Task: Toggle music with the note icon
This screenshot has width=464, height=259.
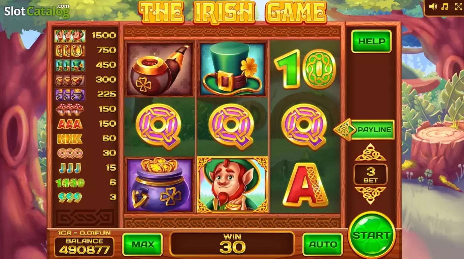Action: pyautogui.click(x=445, y=7)
